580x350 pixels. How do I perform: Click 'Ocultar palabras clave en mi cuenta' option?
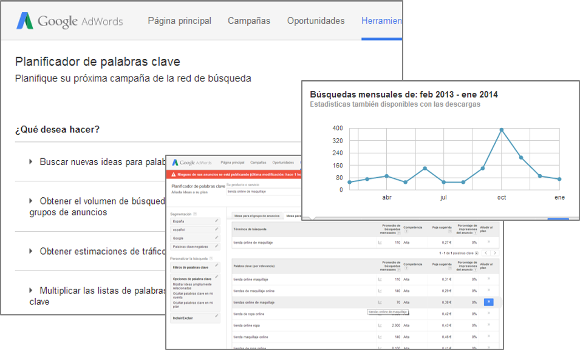(x=193, y=295)
